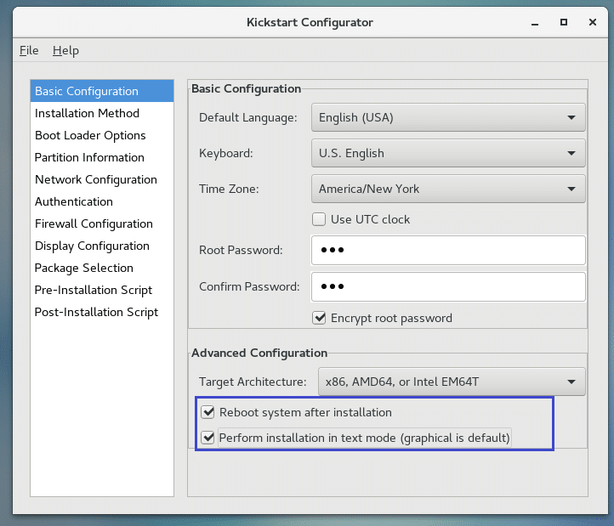
Task: Click the Root Password field
Action: tap(448, 251)
